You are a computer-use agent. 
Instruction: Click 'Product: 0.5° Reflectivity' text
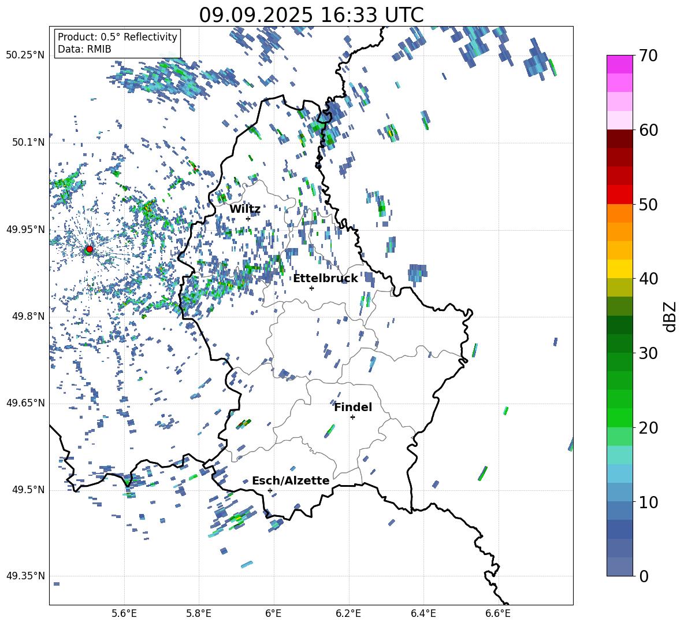tap(117, 36)
